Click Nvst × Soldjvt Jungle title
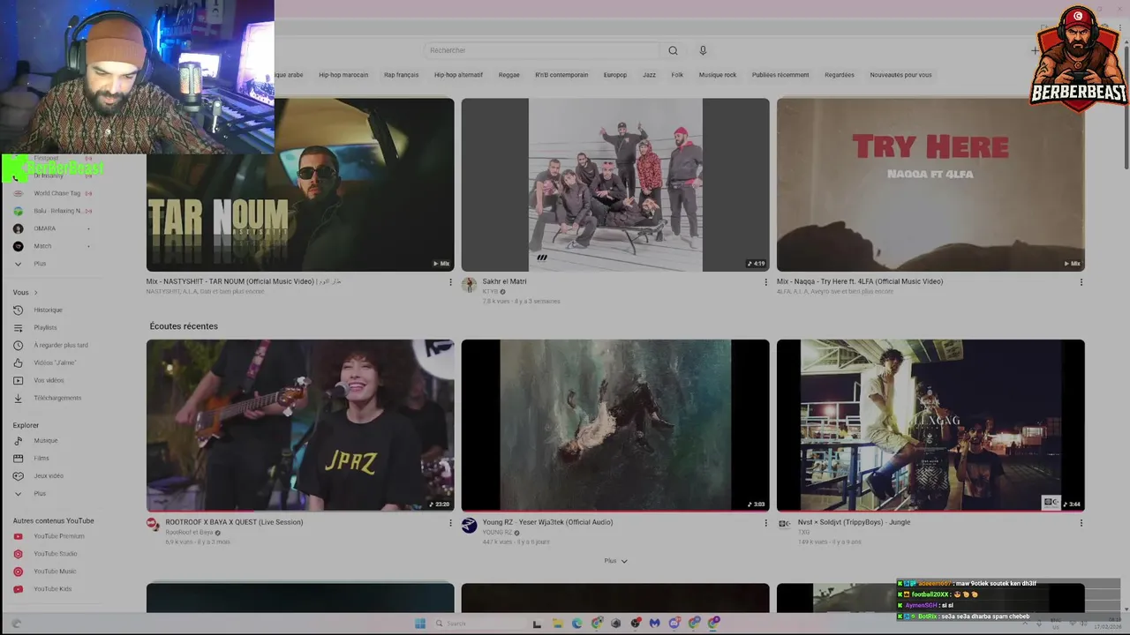1130x635 pixels. pos(854,522)
